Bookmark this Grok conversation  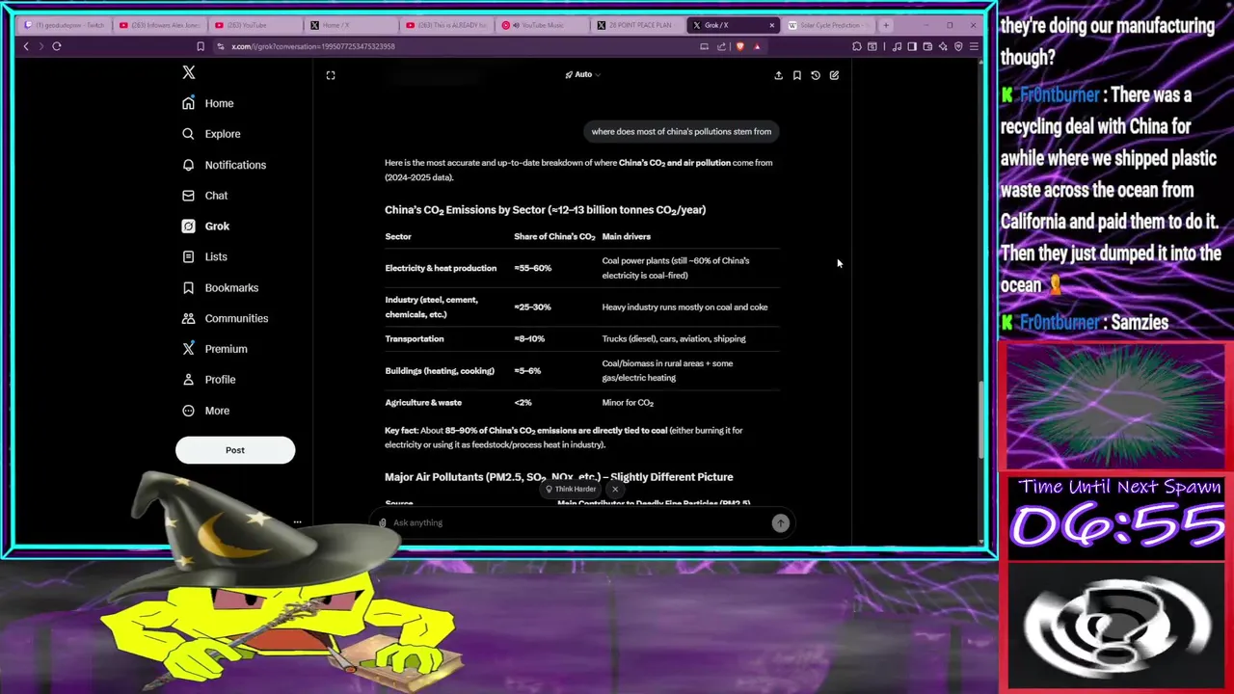click(796, 75)
